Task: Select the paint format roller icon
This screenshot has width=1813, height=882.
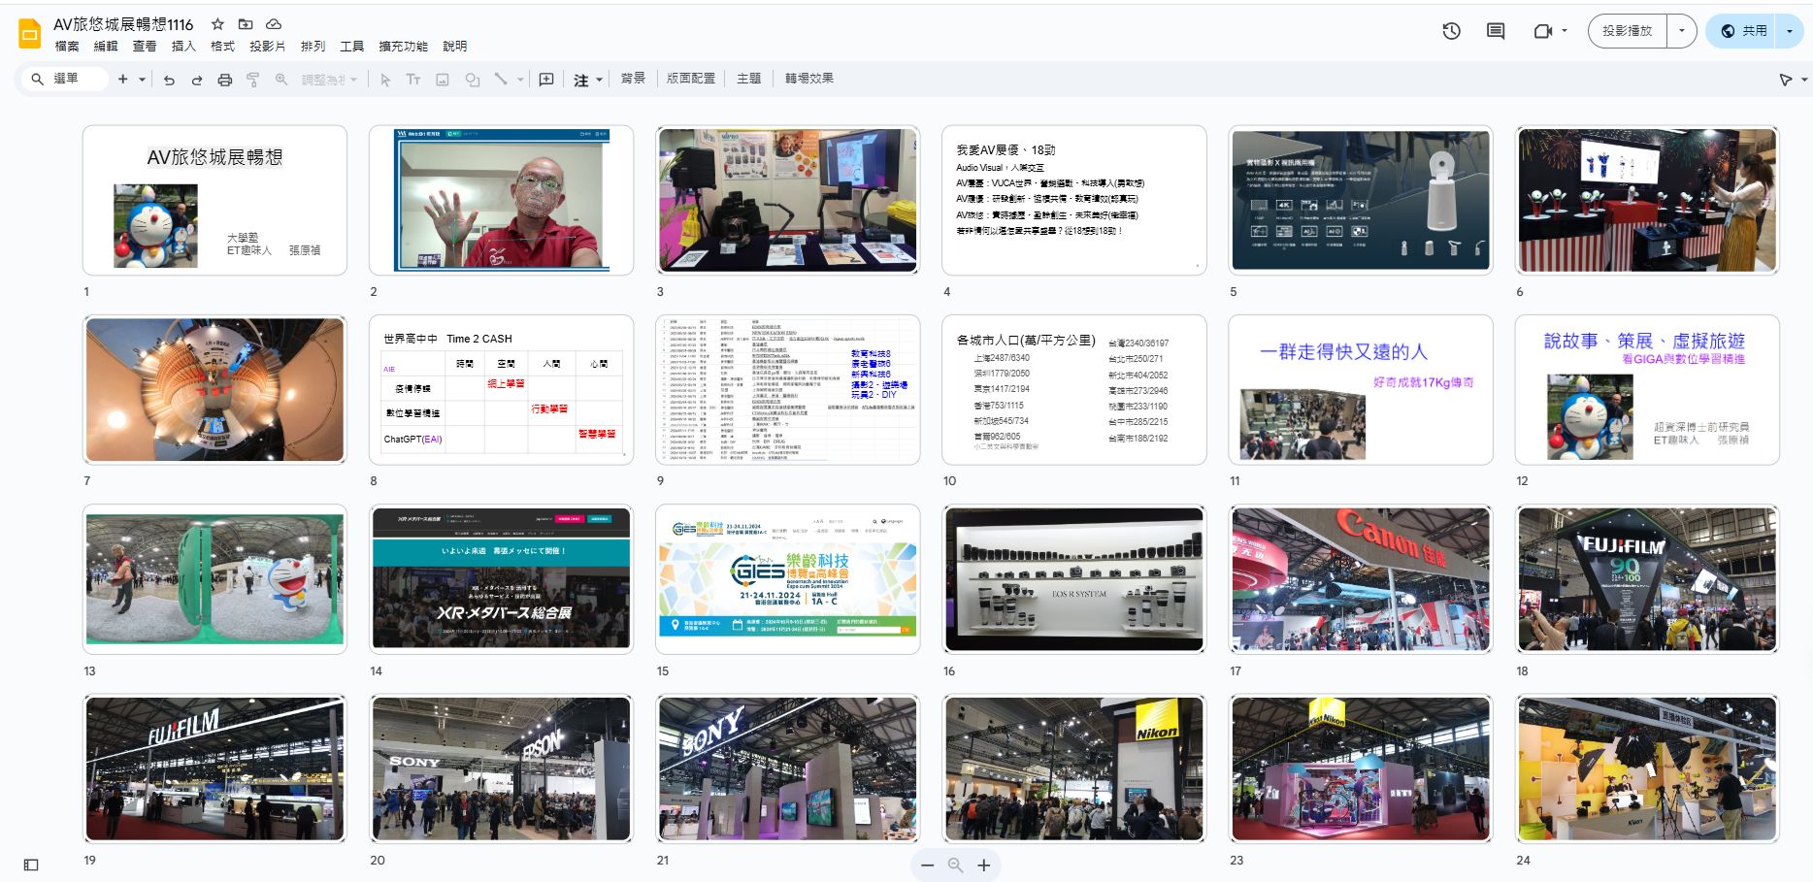Action: (x=253, y=80)
